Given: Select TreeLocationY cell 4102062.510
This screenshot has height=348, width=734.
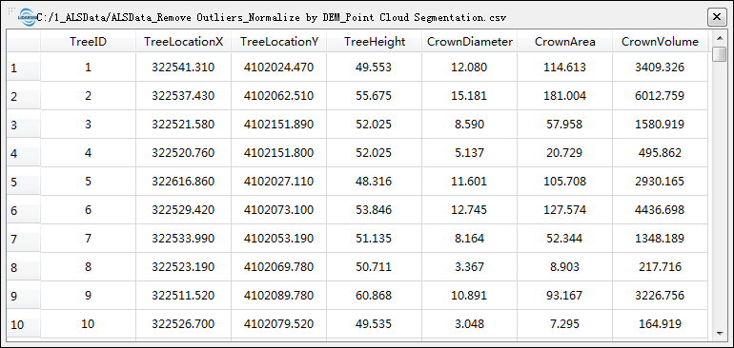Looking at the screenshot, I should click(279, 96).
